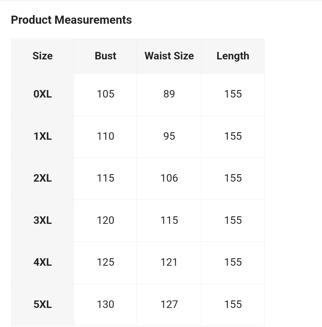Select the Length column header
Image resolution: width=322 pixels, height=327 pixels.
233,56
